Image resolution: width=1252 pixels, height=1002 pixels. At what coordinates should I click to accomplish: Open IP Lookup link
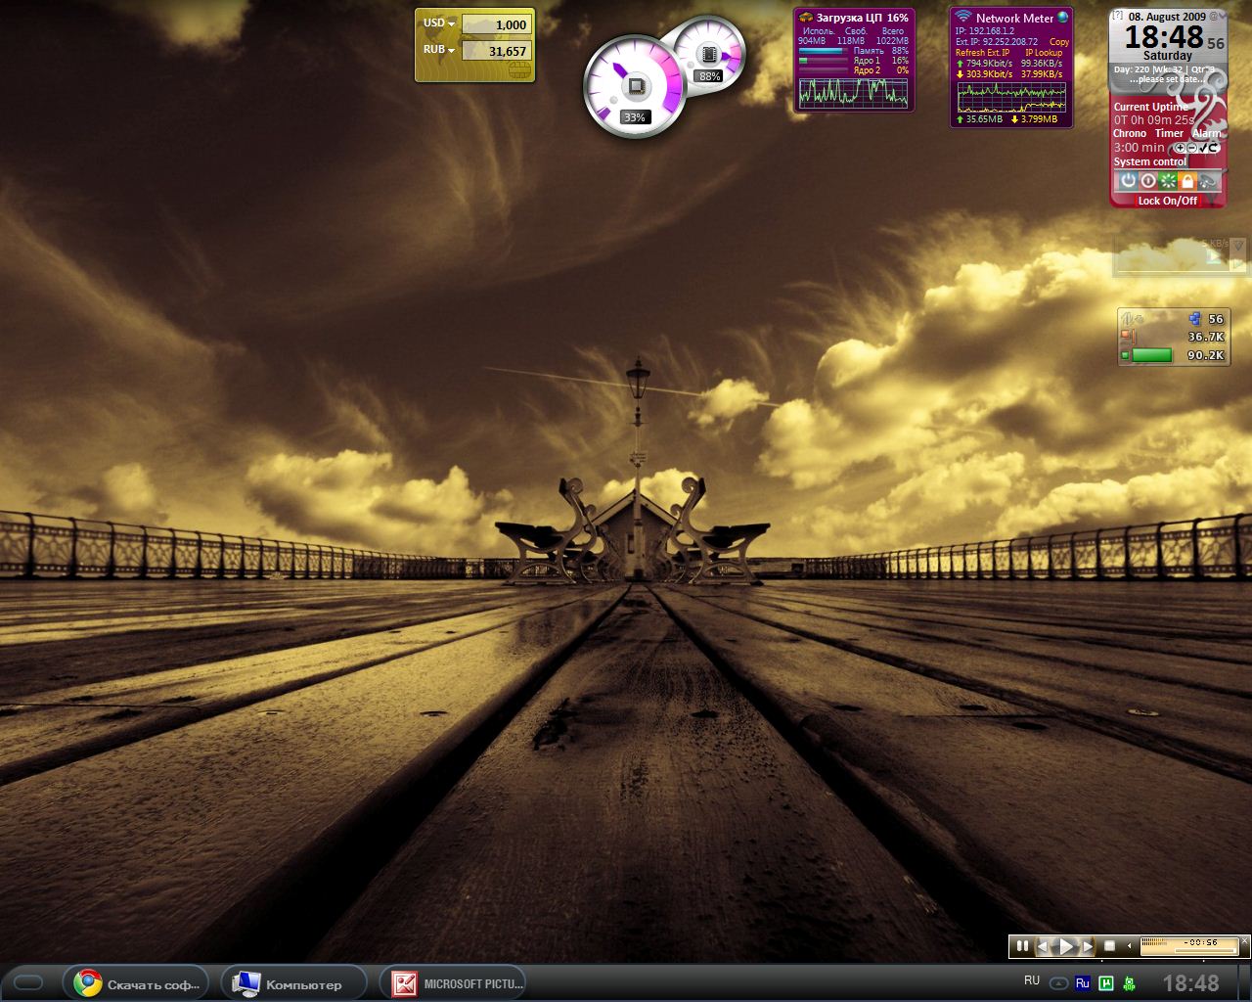click(1044, 53)
